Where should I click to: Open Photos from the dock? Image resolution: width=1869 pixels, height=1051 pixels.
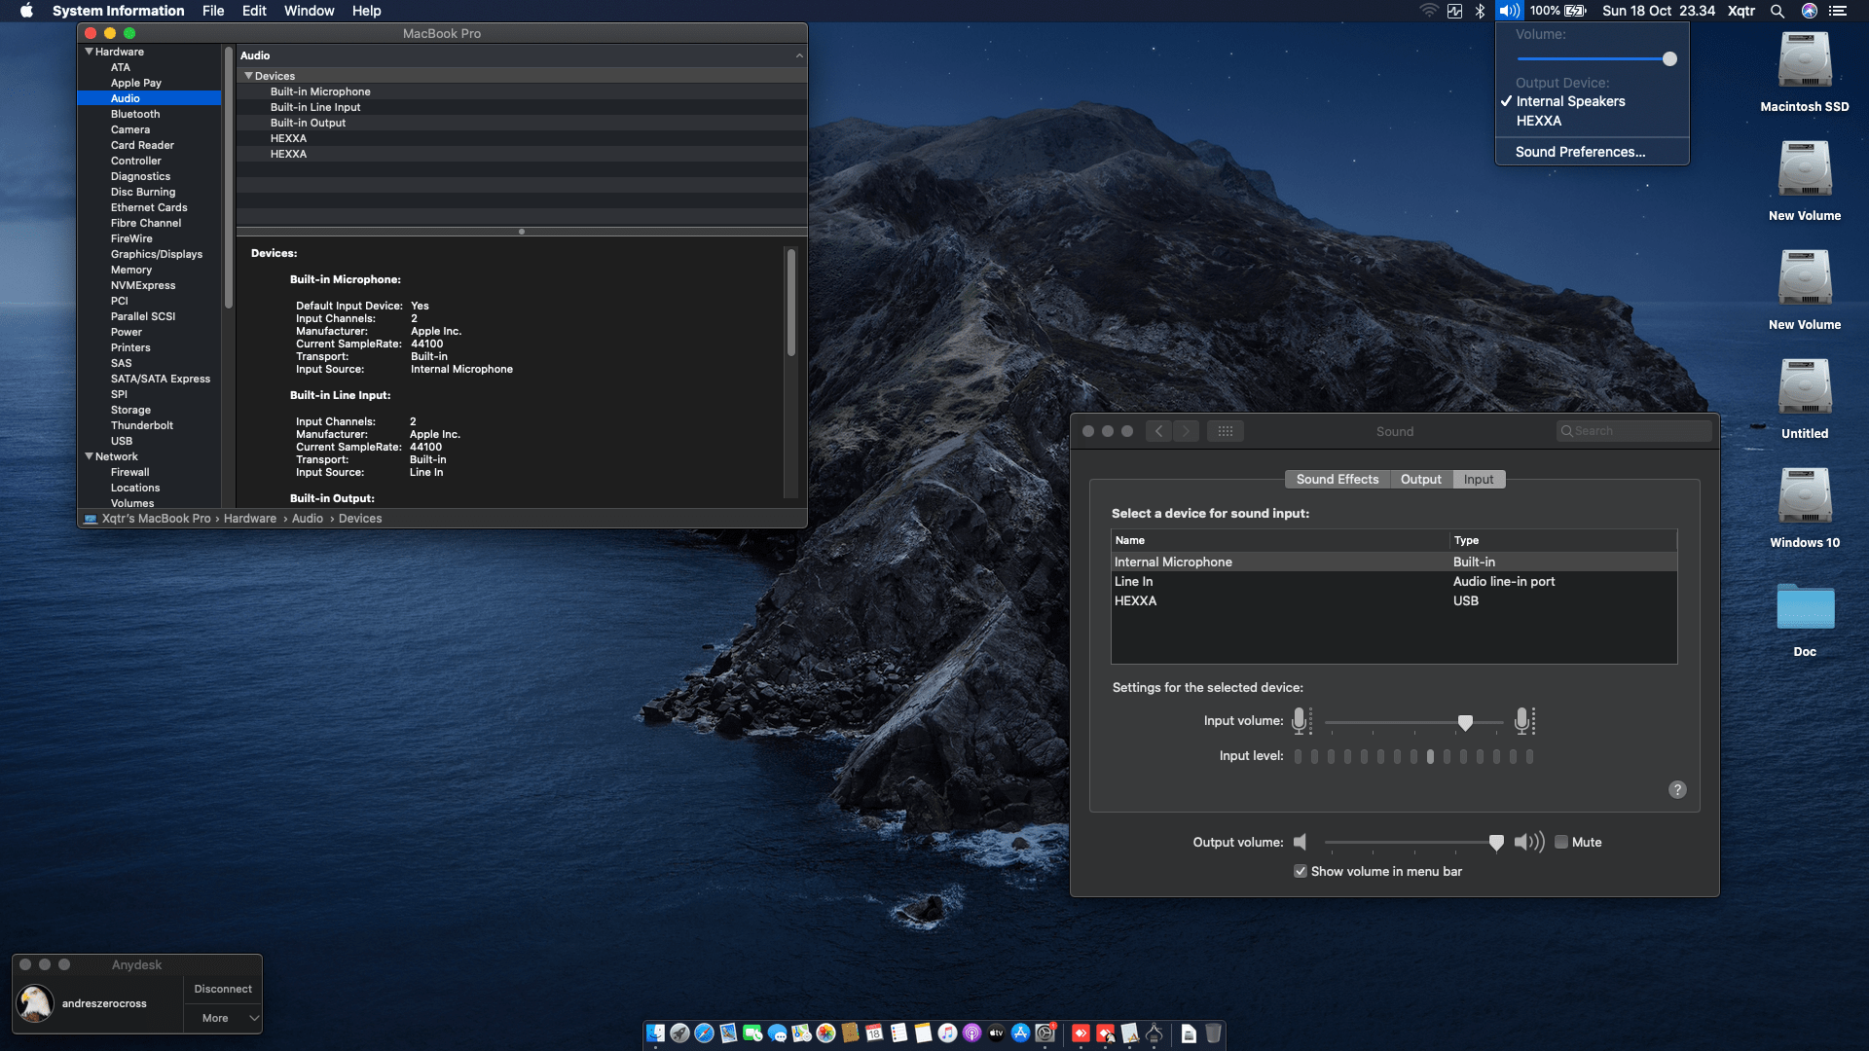(x=825, y=1033)
